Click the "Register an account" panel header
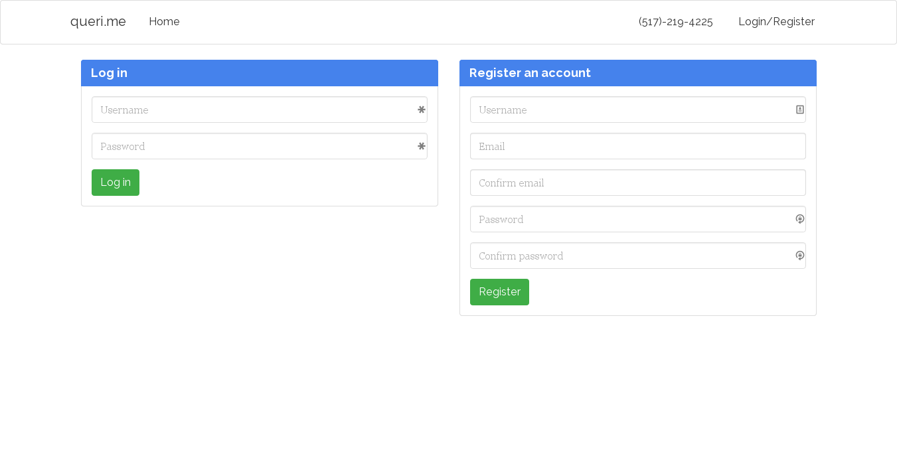The image size is (897, 462). 637,73
